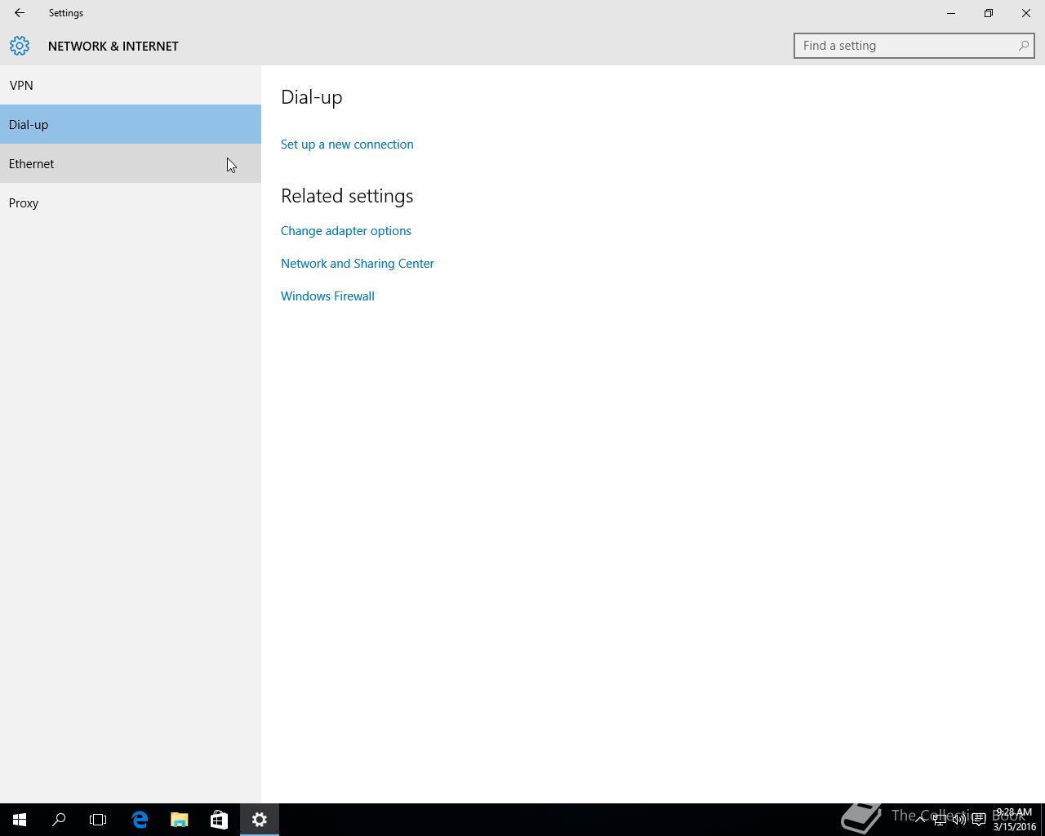Click the NETWORK & INTERNET heading
The width and height of the screenshot is (1045, 836).
[x=113, y=47]
